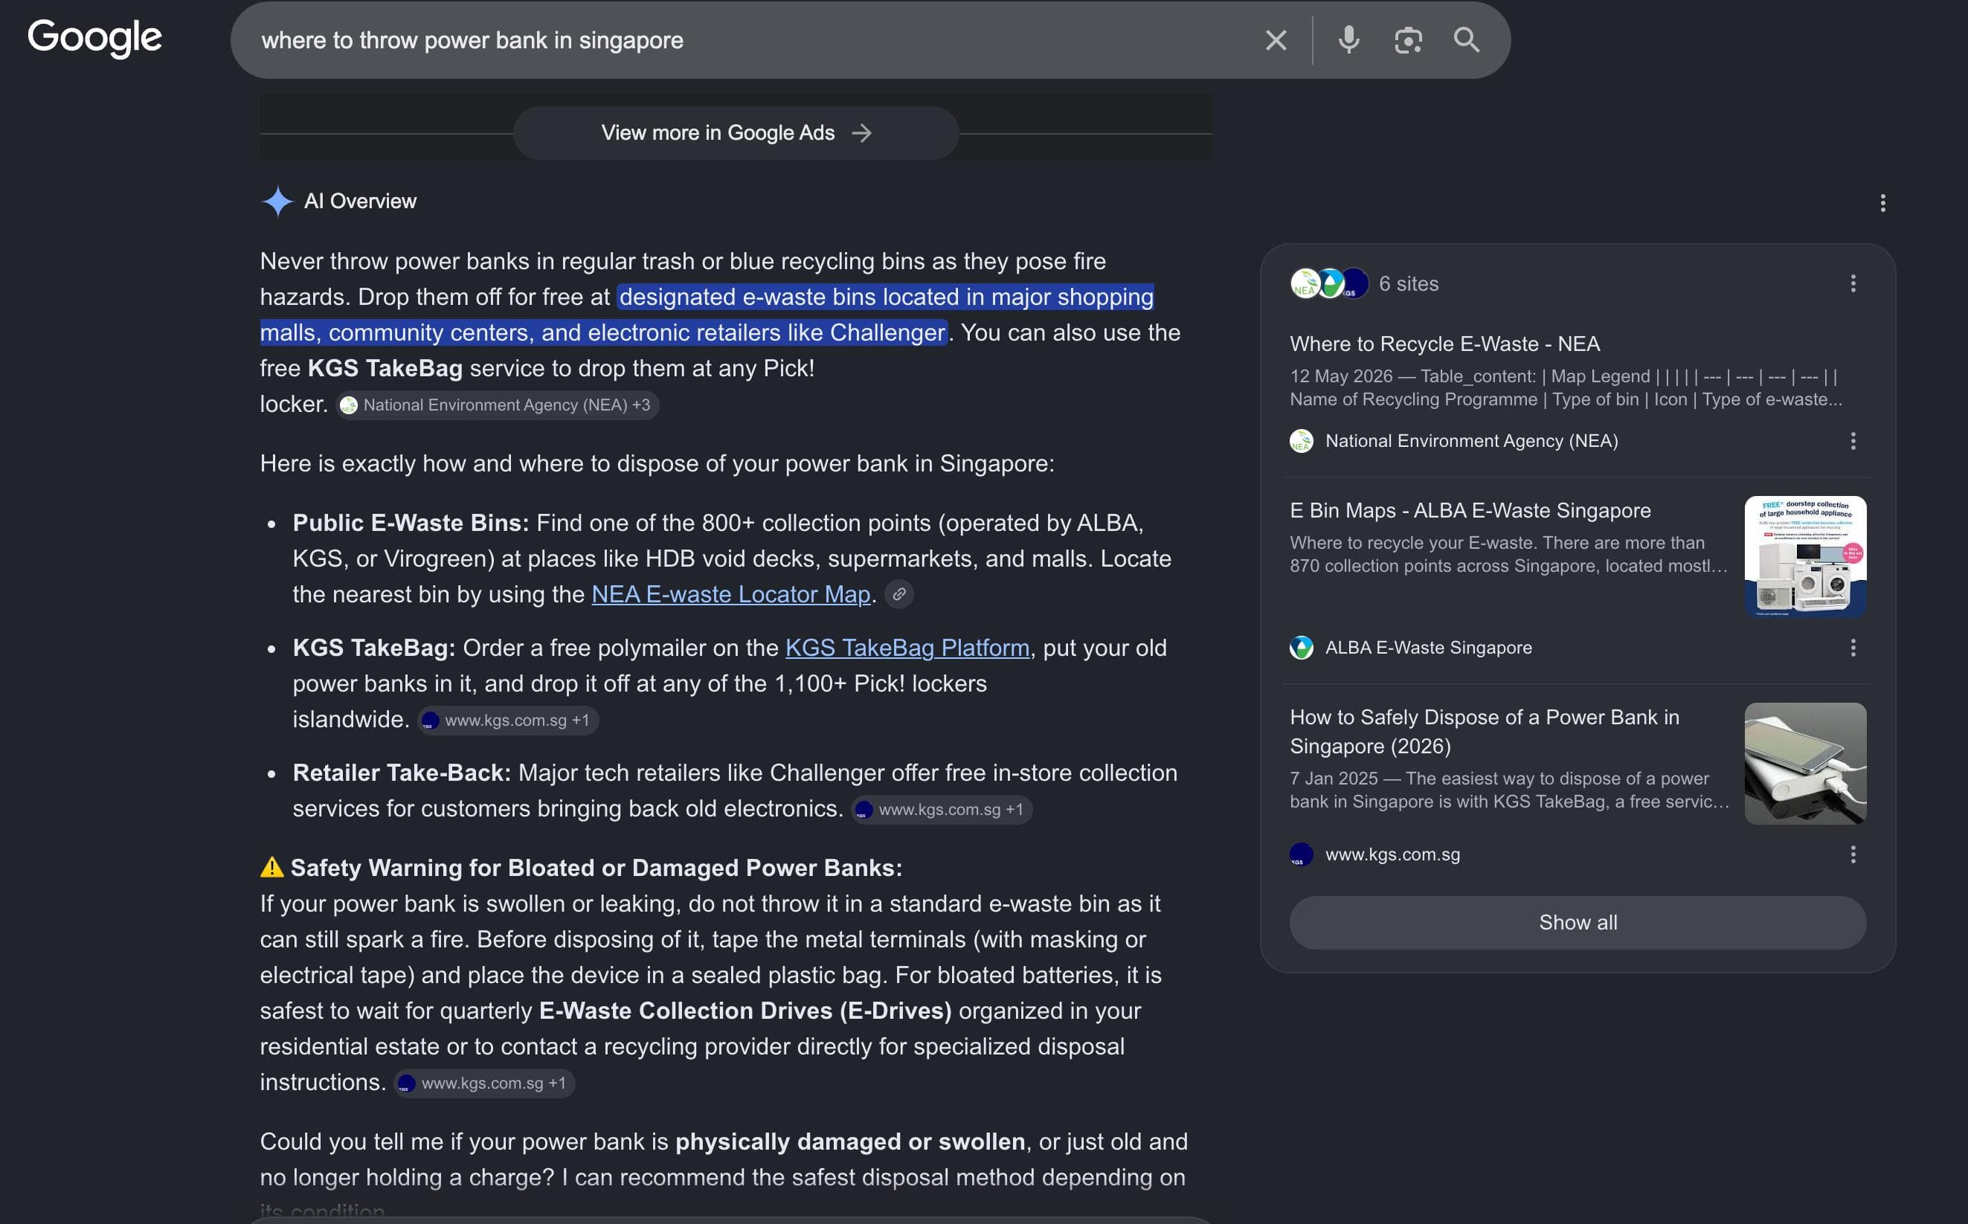The width and height of the screenshot is (1968, 1224).
Task: Open View more in Google Ads
Action: 736,133
